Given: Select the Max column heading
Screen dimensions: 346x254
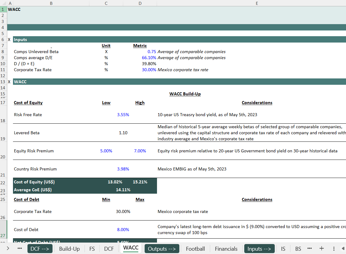Looking at the screenshot, I should [x=140, y=199].
